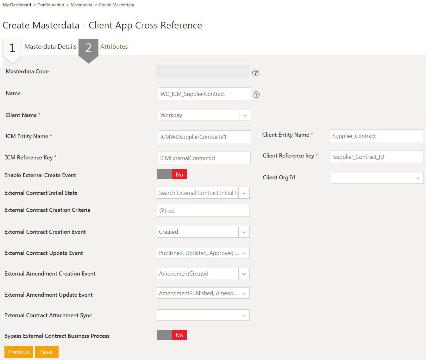The height and width of the screenshot is (360, 426).
Task: Open External Amendment Creation Event dropdown
Action: pos(244,274)
